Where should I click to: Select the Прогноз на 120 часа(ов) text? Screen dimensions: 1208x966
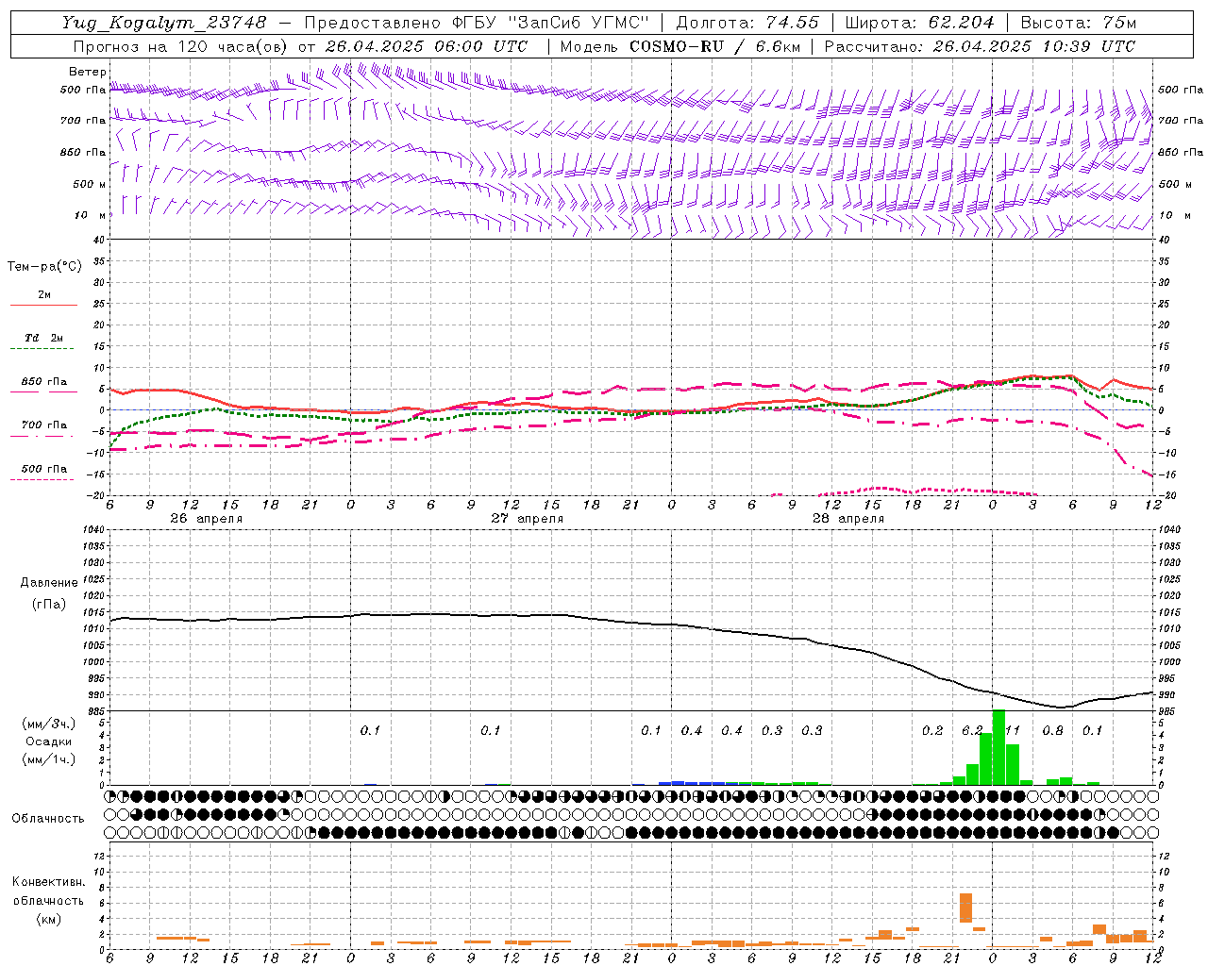click(x=180, y=45)
